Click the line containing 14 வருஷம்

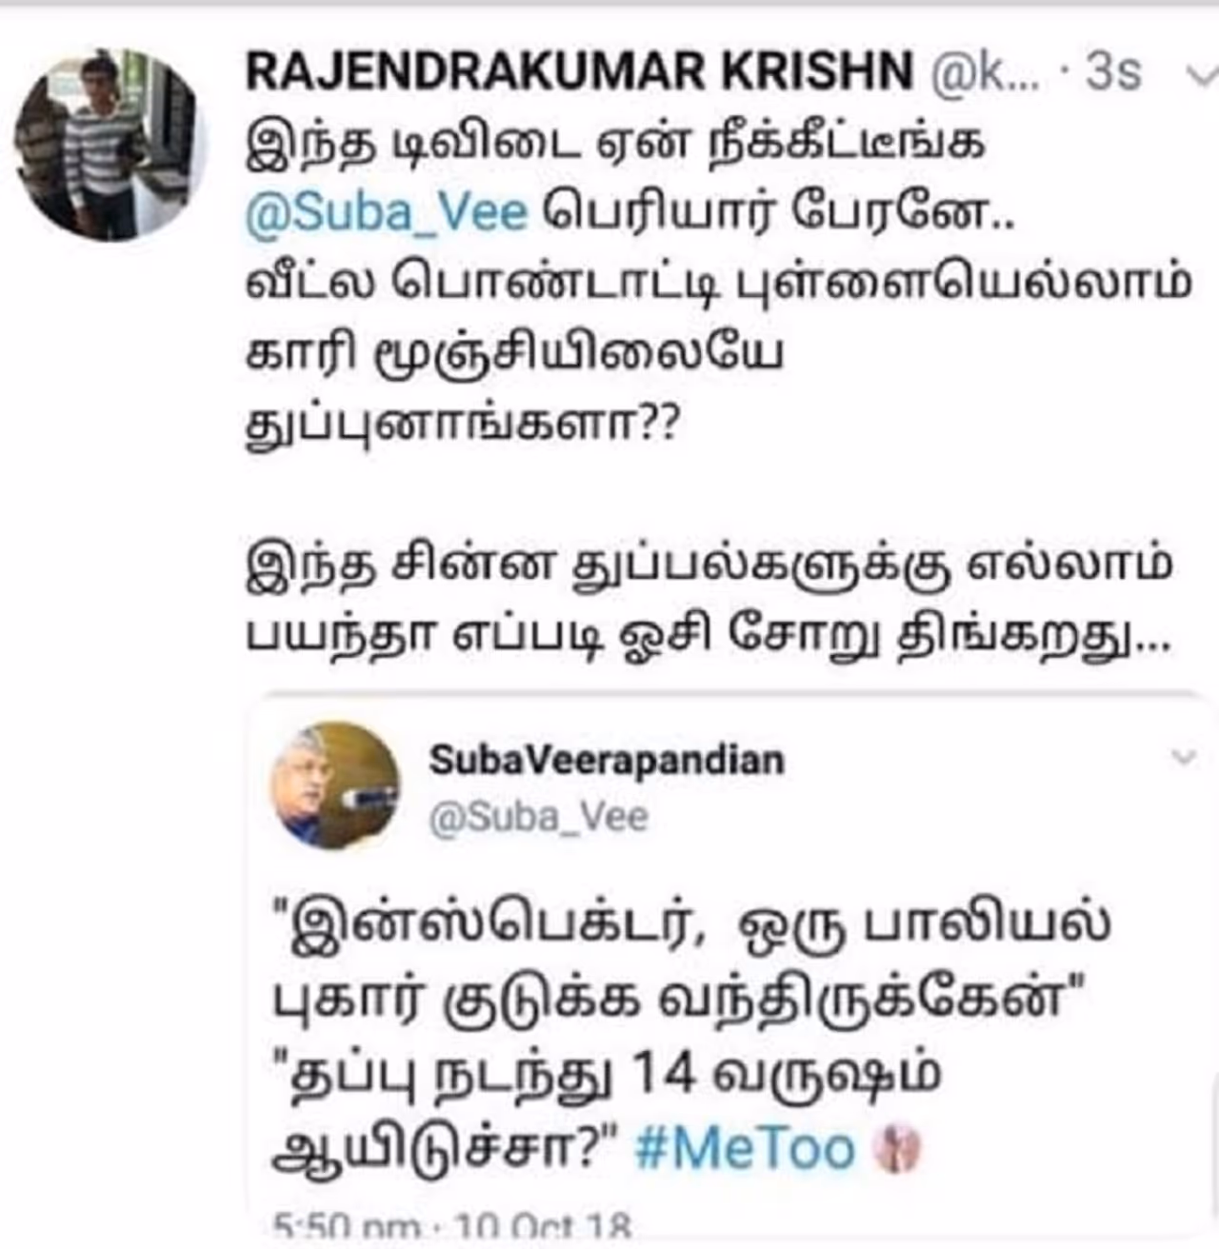[607, 1074]
